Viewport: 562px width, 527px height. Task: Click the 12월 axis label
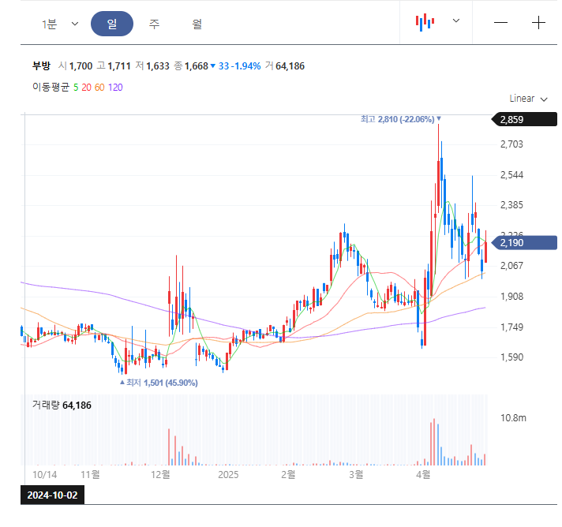(160, 475)
